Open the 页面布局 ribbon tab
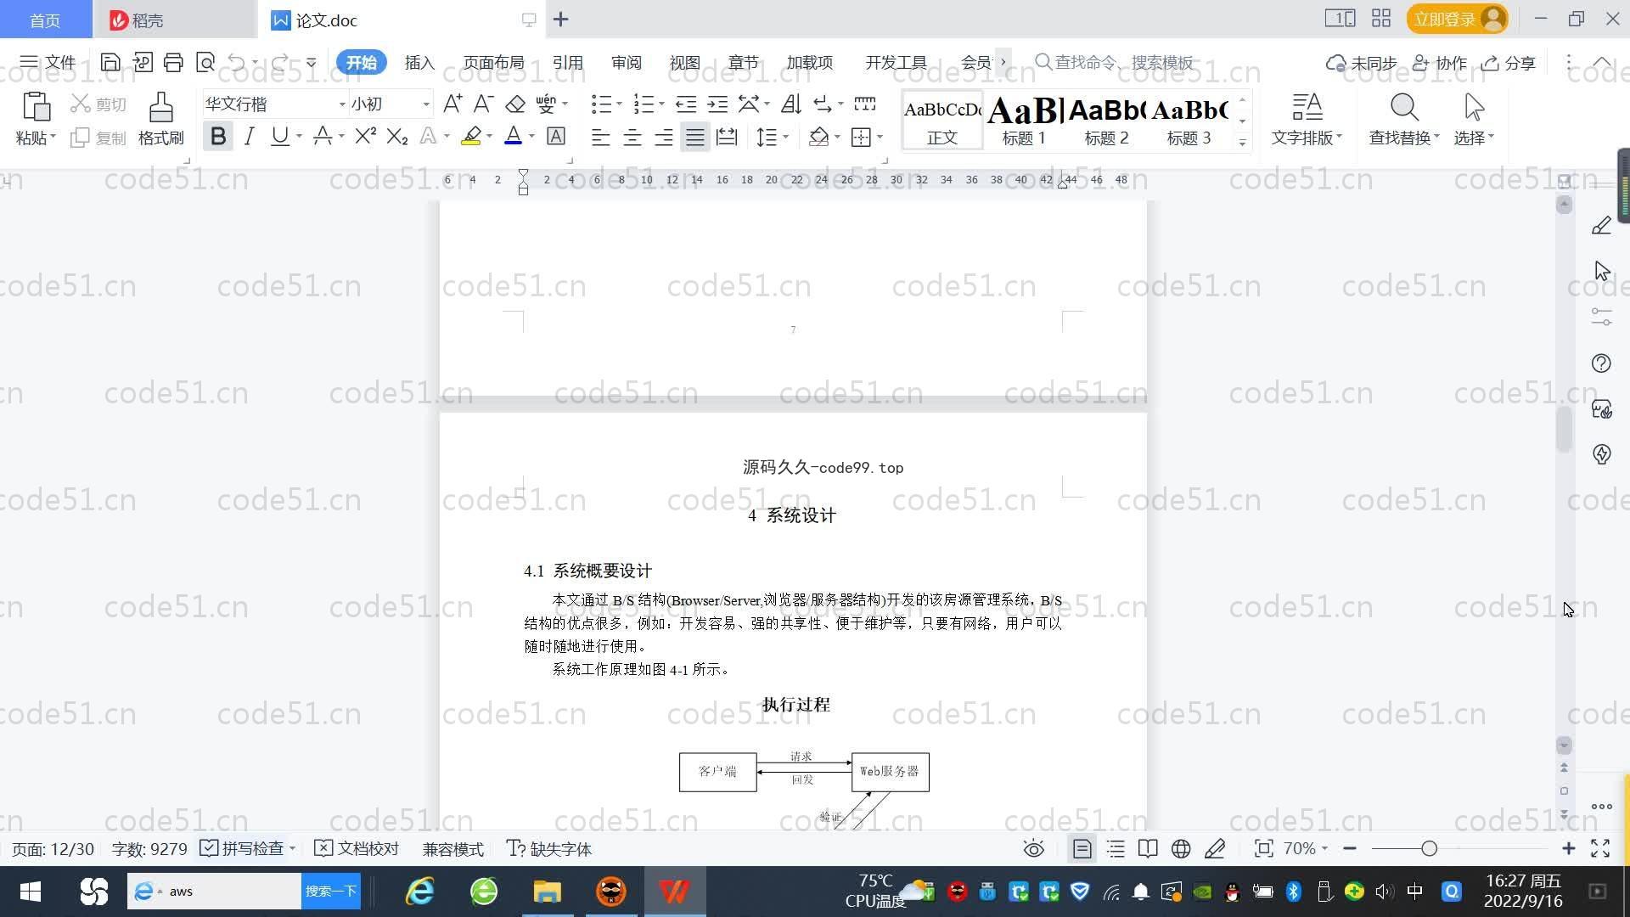Screen dimensions: 1630x917 pos(493,63)
